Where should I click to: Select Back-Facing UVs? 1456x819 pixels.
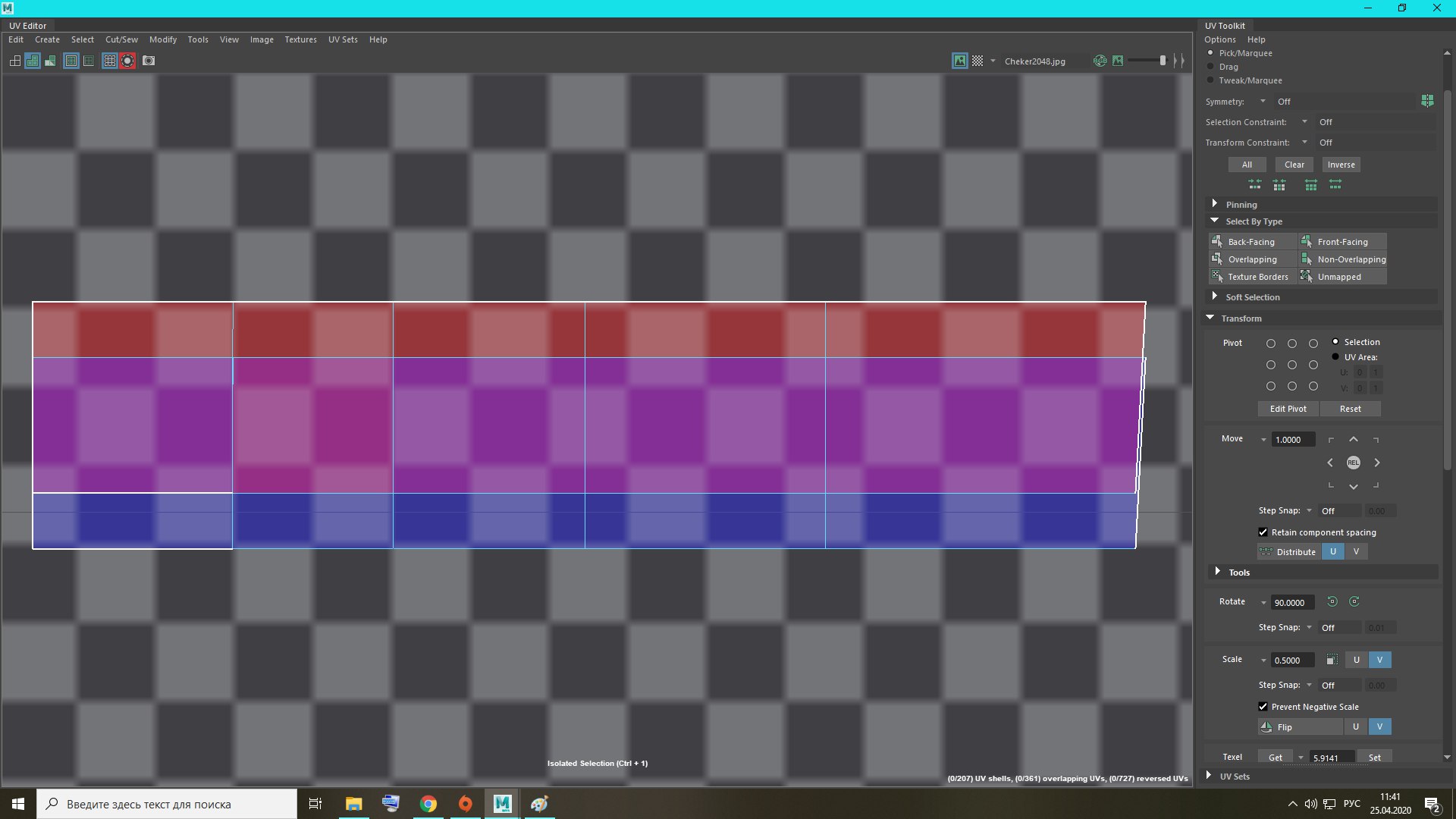coord(1252,242)
